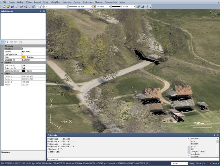Open the layers manager stacked-sheets icon
This screenshot has width=220, height=166.
pyautogui.click(x=21, y=6)
